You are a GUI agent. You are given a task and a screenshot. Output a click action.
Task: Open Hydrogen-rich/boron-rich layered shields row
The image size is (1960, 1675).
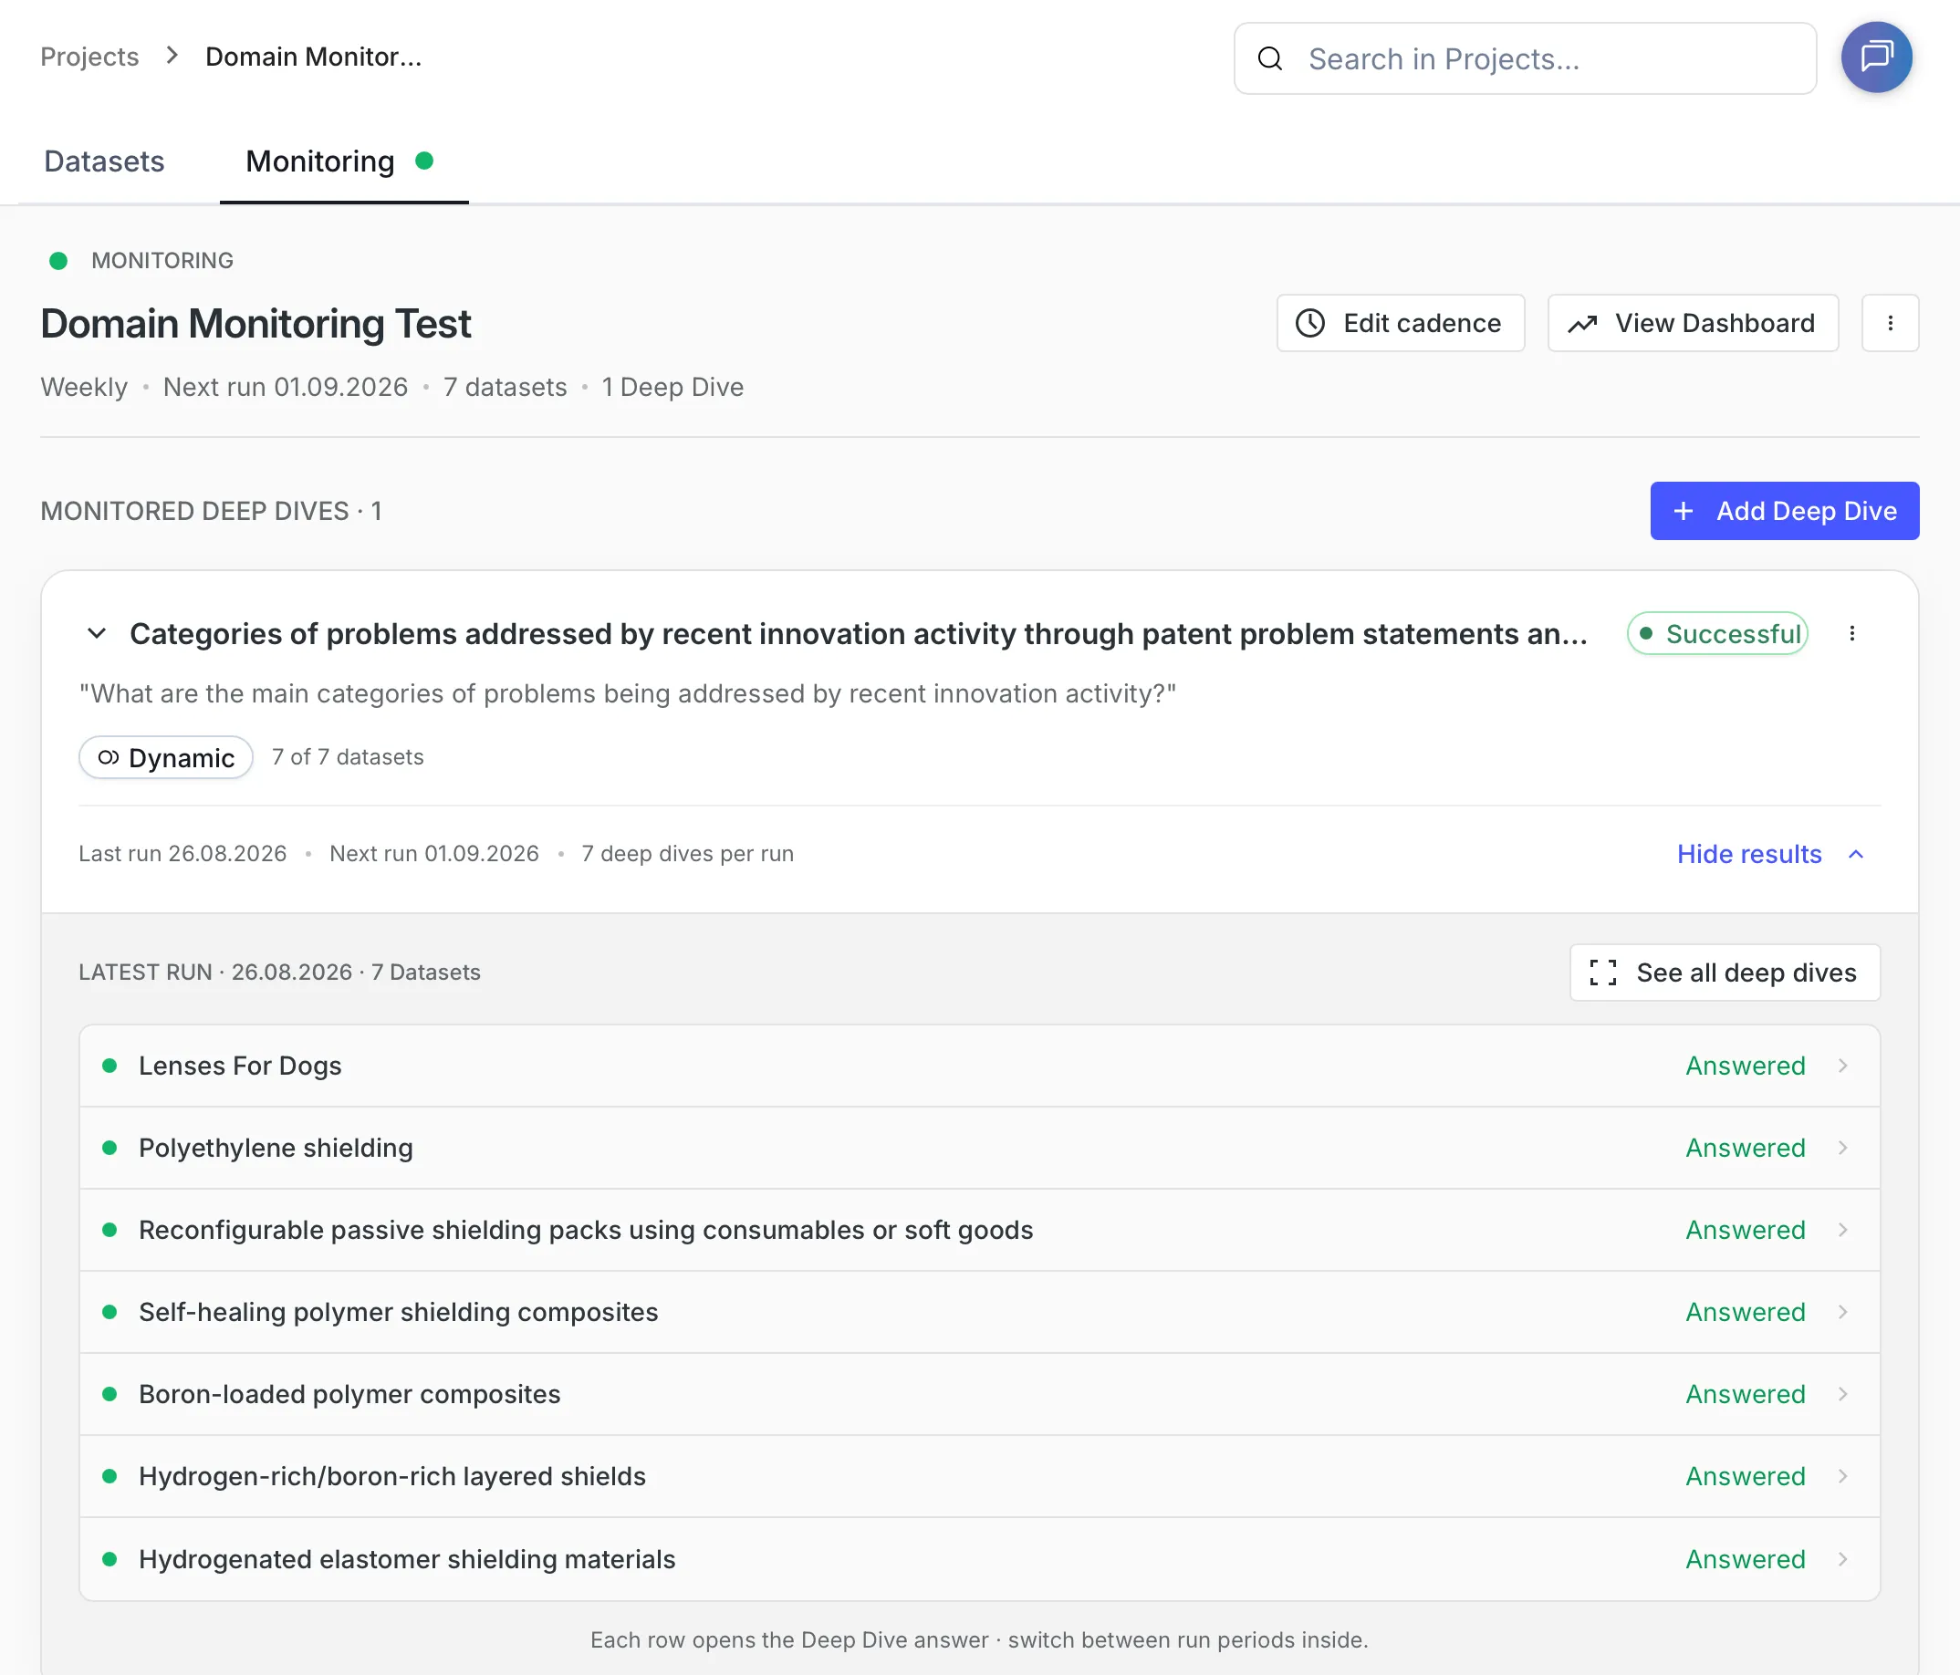tap(979, 1476)
